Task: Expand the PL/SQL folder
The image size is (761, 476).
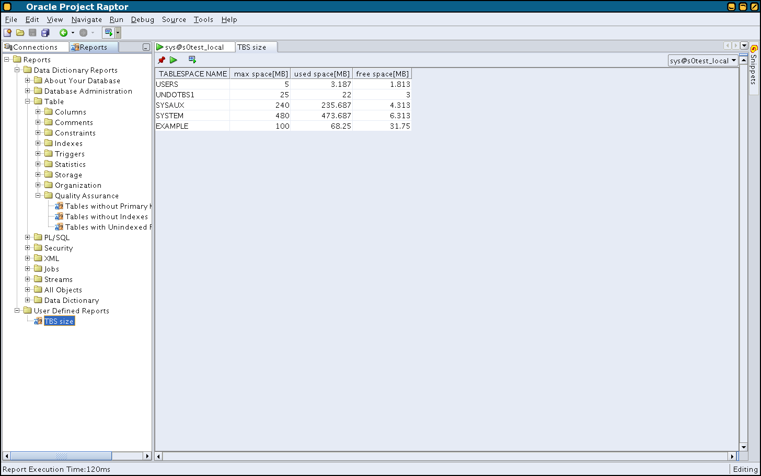Action: tap(28, 237)
